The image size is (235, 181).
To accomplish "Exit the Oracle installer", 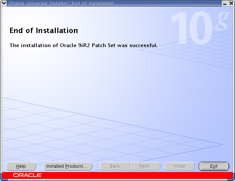I will (x=214, y=166).
